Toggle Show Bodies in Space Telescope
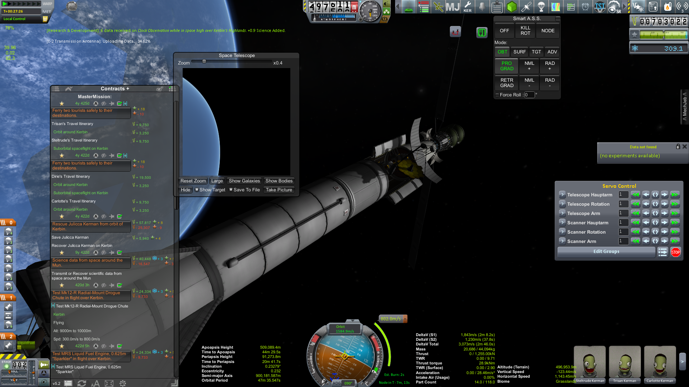 pyautogui.click(x=279, y=181)
